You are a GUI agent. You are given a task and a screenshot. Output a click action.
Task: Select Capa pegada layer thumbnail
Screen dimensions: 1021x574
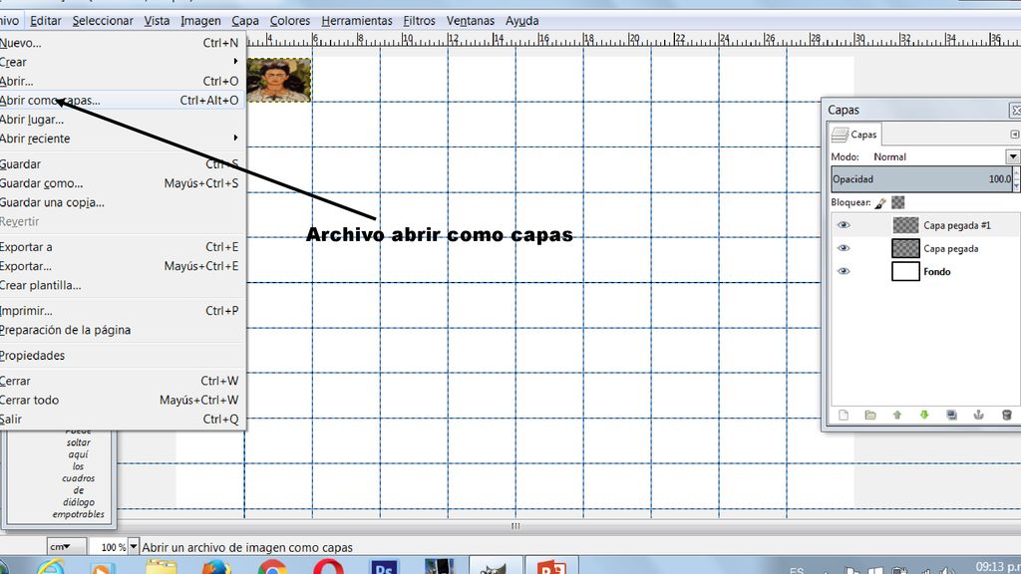905,248
